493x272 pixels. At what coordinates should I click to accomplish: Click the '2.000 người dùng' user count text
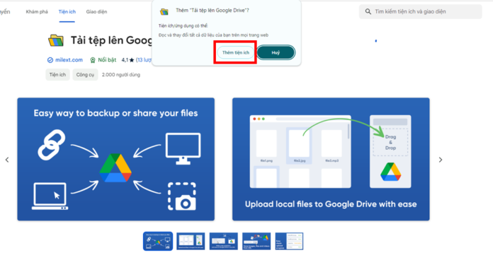click(121, 75)
